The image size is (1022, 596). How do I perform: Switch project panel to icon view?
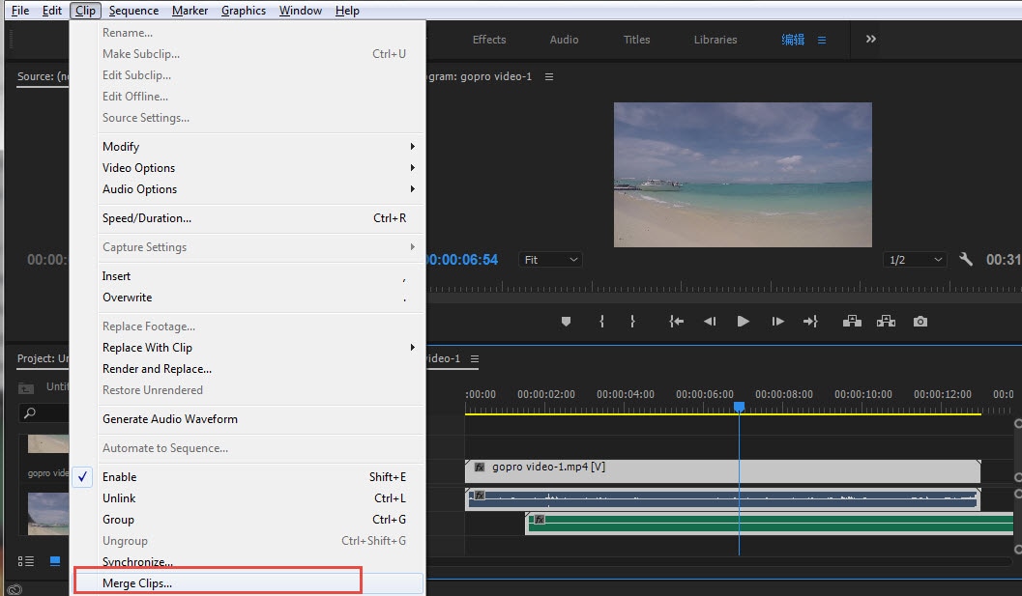[55, 561]
